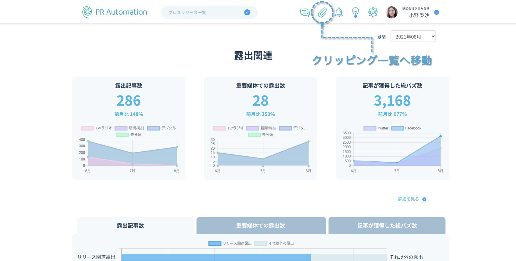Click the user profile avatar photo
The width and height of the screenshot is (516, 261).
coord(391,12)
